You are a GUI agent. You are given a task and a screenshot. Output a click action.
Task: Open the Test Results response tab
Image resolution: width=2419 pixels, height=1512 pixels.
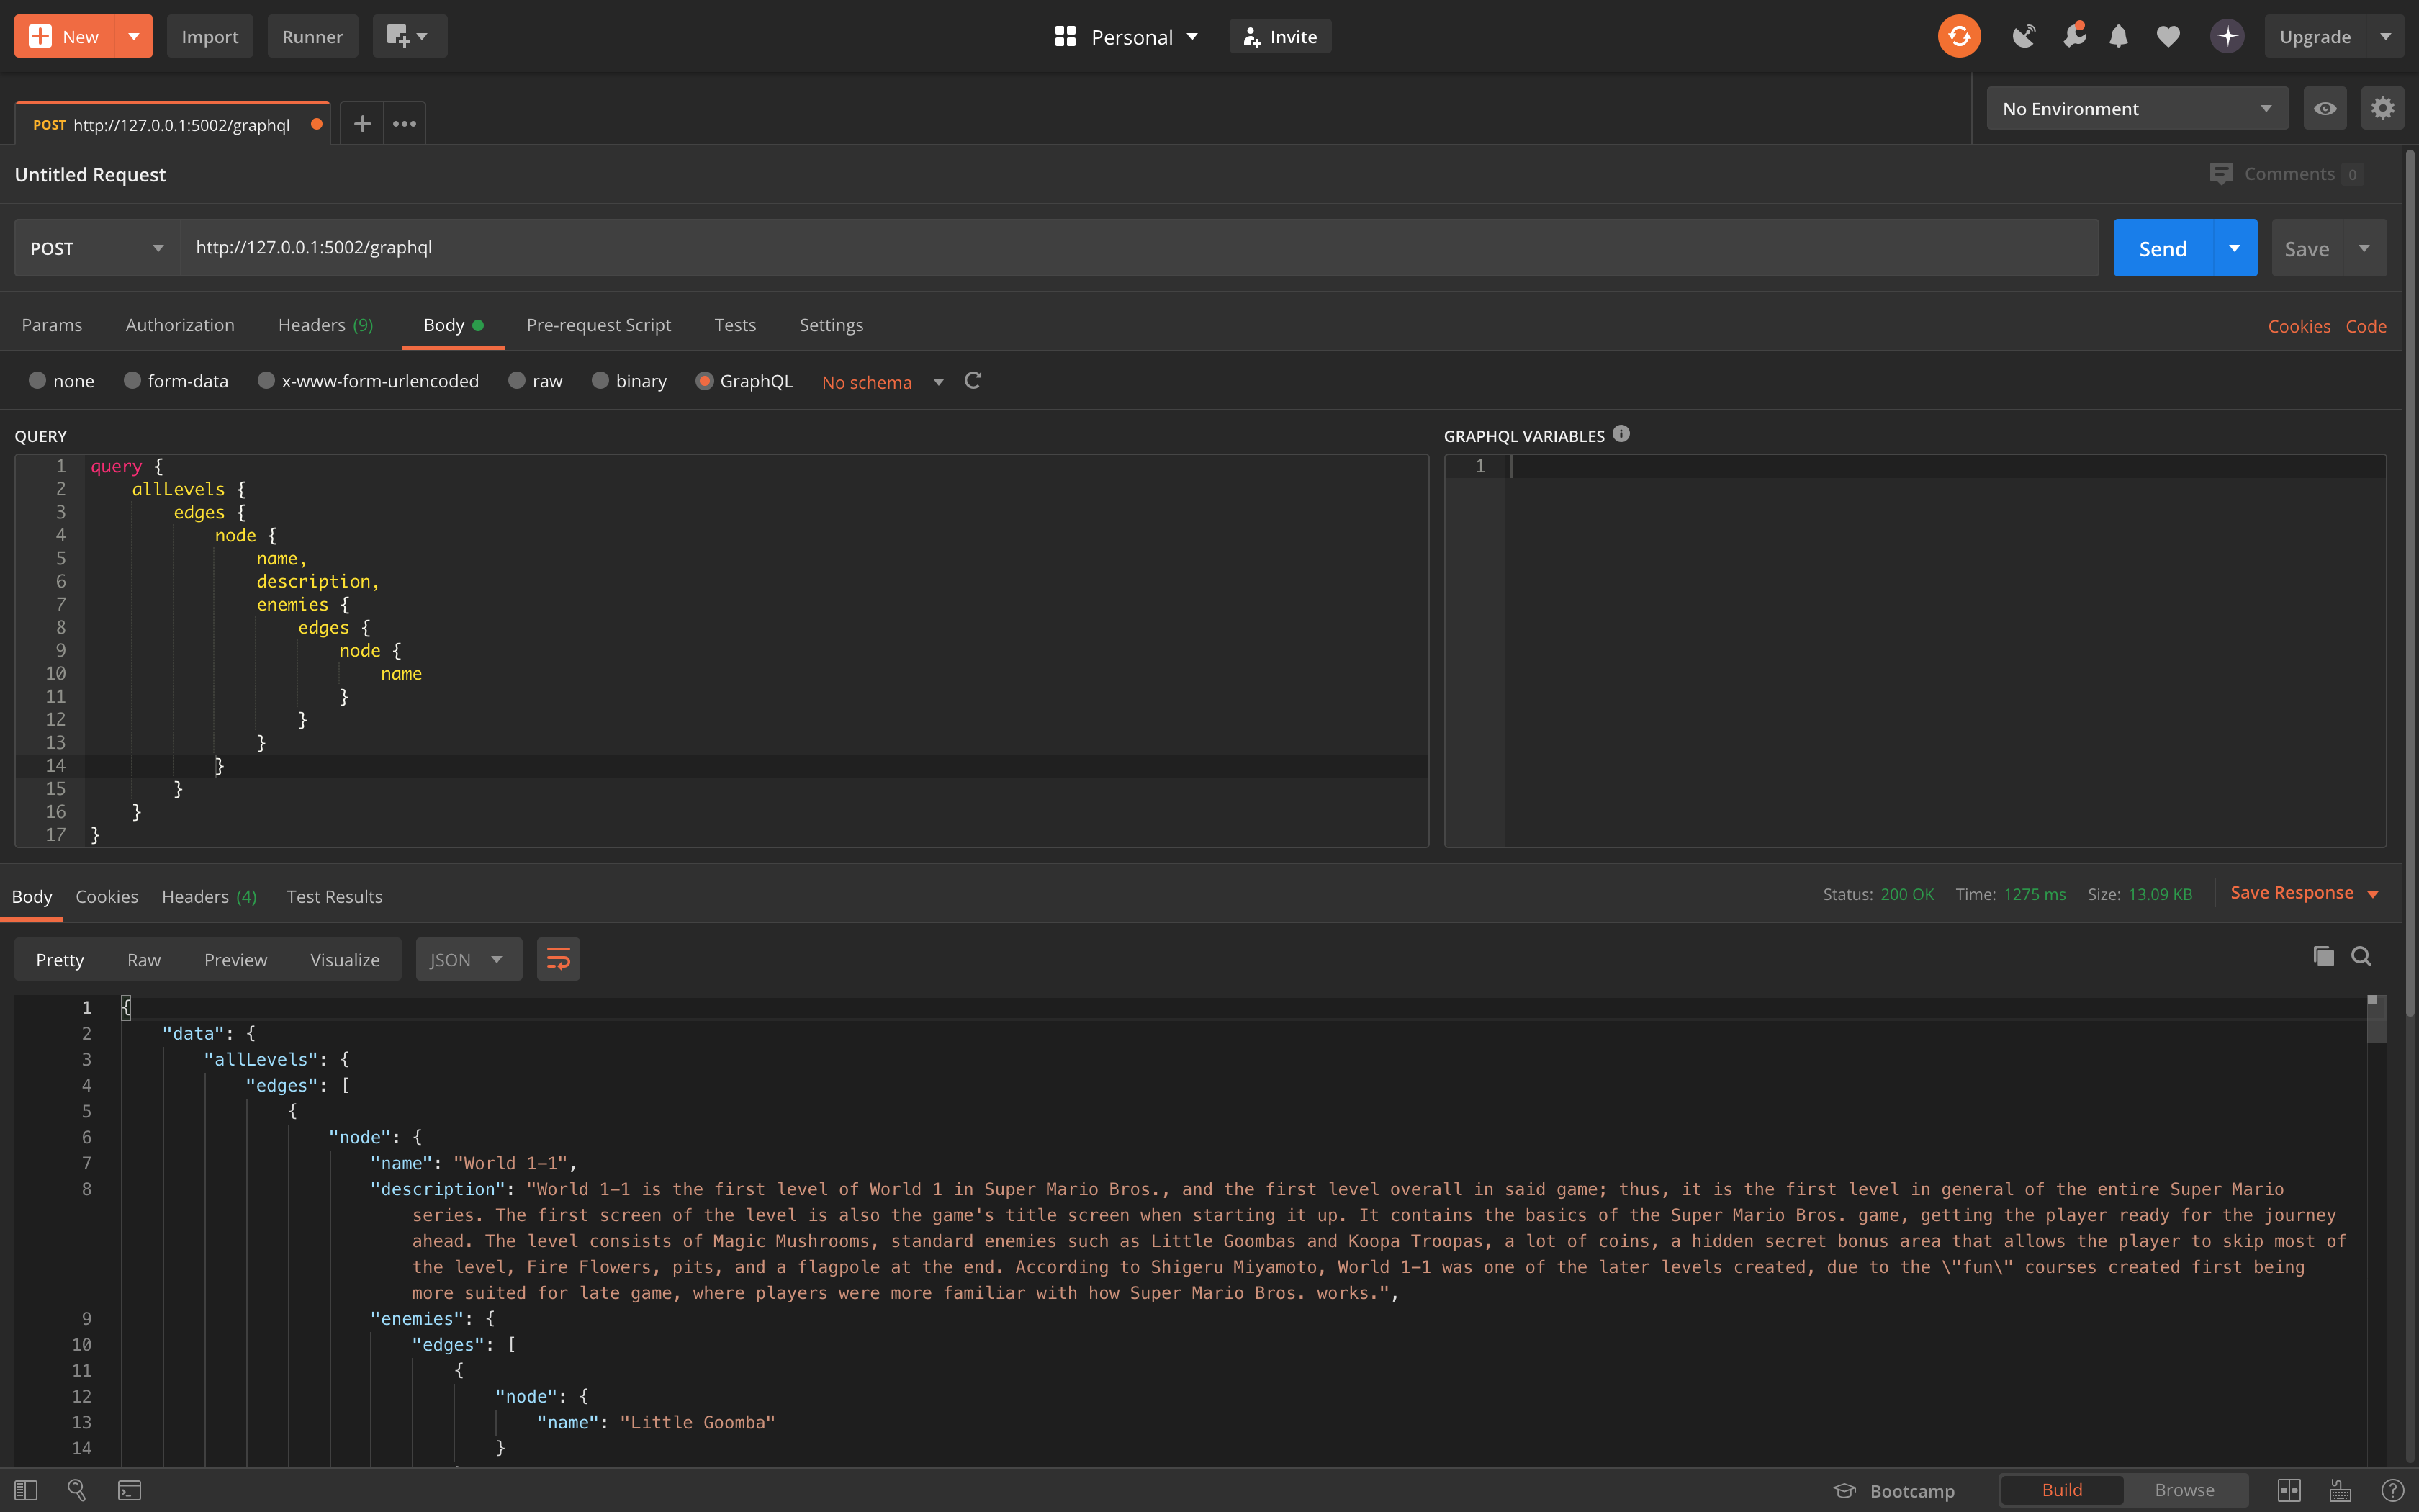pos(334,897)
